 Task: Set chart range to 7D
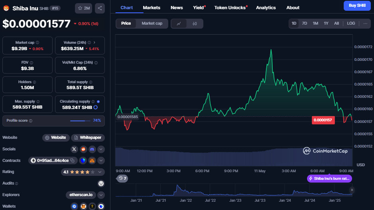coord(305,23)
